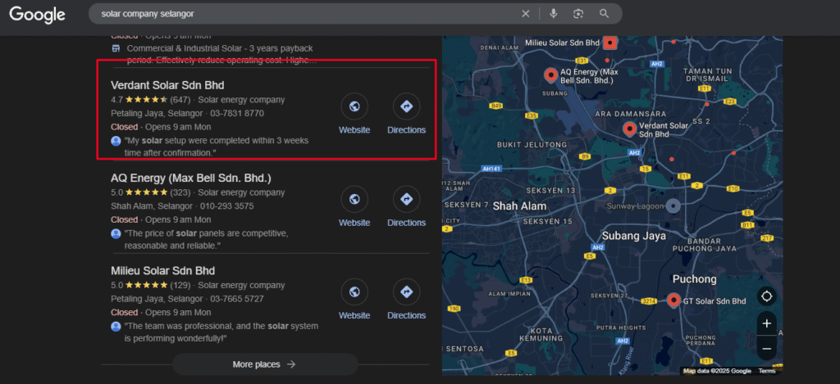
Task: Open Verdant Solar Sdn Bhd listing title
Action: click(x=167, y=85)
